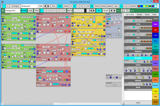This screenshot has height=106, width=160.
Task: Select the 4-Out module thumbnail
Action: click(x=138, y=27)
